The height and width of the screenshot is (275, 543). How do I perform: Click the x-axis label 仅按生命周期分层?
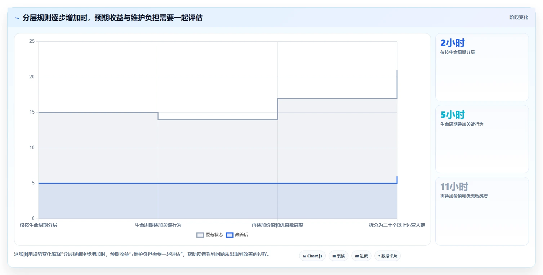coord(39,225)
